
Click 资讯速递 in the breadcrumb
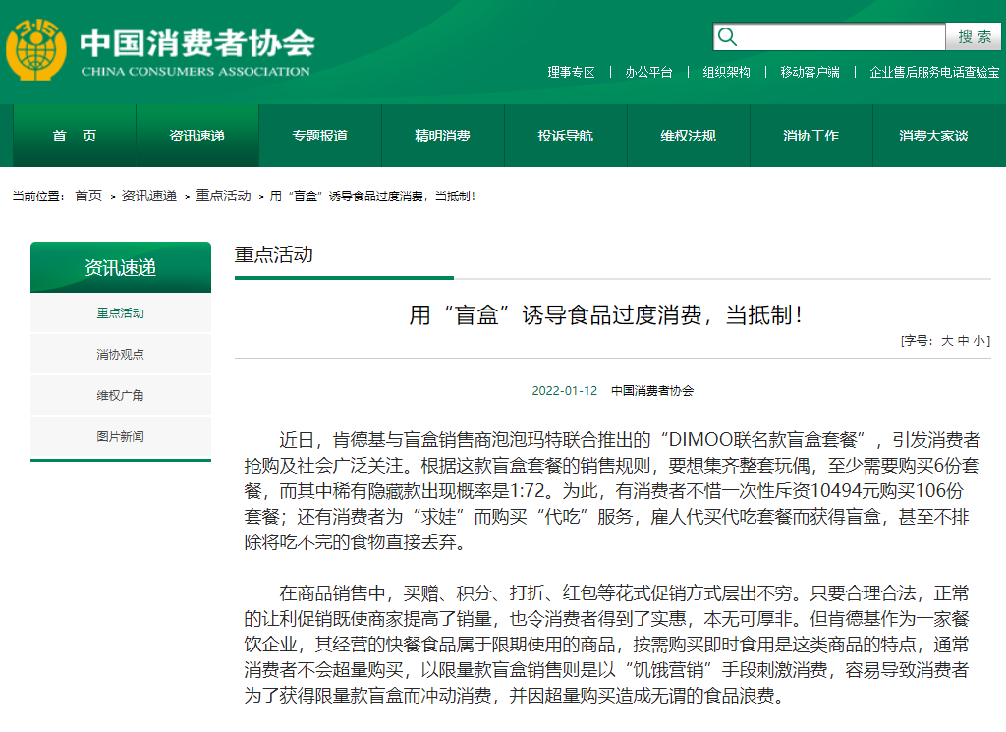[x=149, y=196]
